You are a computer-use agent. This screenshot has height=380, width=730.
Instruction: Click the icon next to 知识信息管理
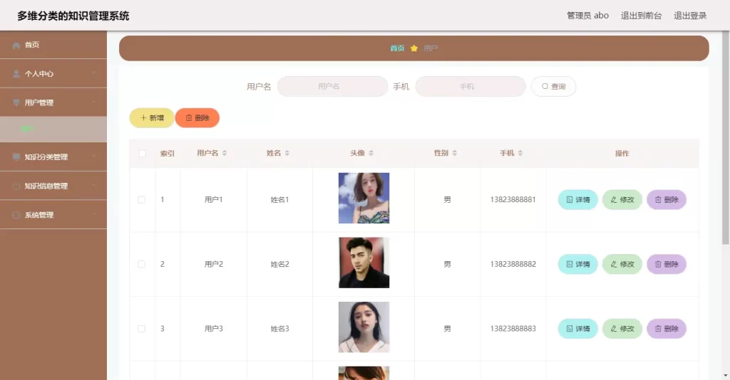point(16,186)
